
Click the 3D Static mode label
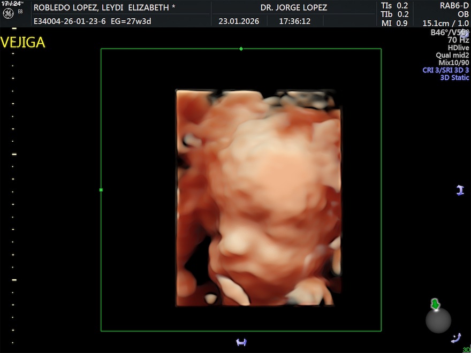[x=454, y=78]
